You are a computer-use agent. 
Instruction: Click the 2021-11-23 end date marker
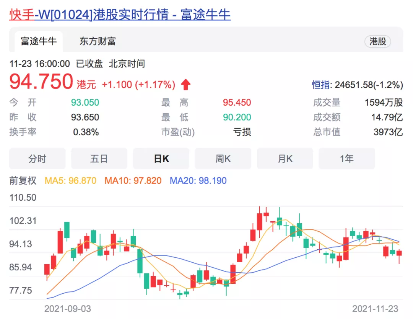375,309
